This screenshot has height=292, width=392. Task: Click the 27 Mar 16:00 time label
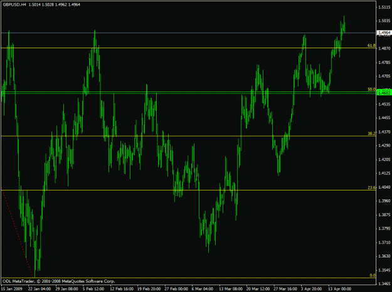285,289
